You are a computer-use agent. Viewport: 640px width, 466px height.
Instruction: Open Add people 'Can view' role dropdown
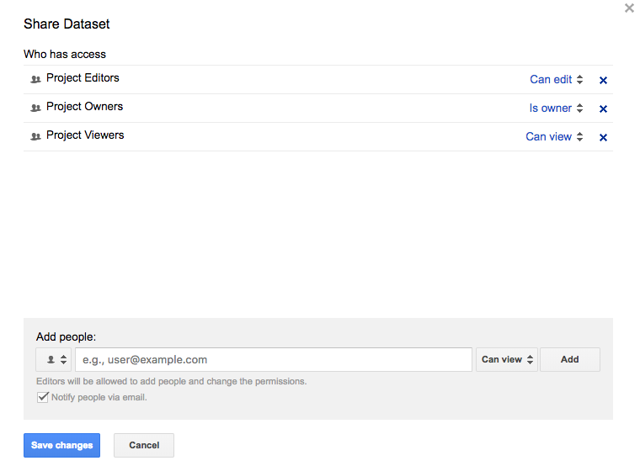(x=507, y=360)
